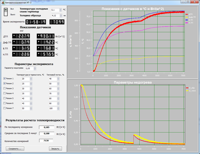Adjust the sample thickness spinner arrows
The height and width of the screenshot is (154, 200).
point(61,16)
